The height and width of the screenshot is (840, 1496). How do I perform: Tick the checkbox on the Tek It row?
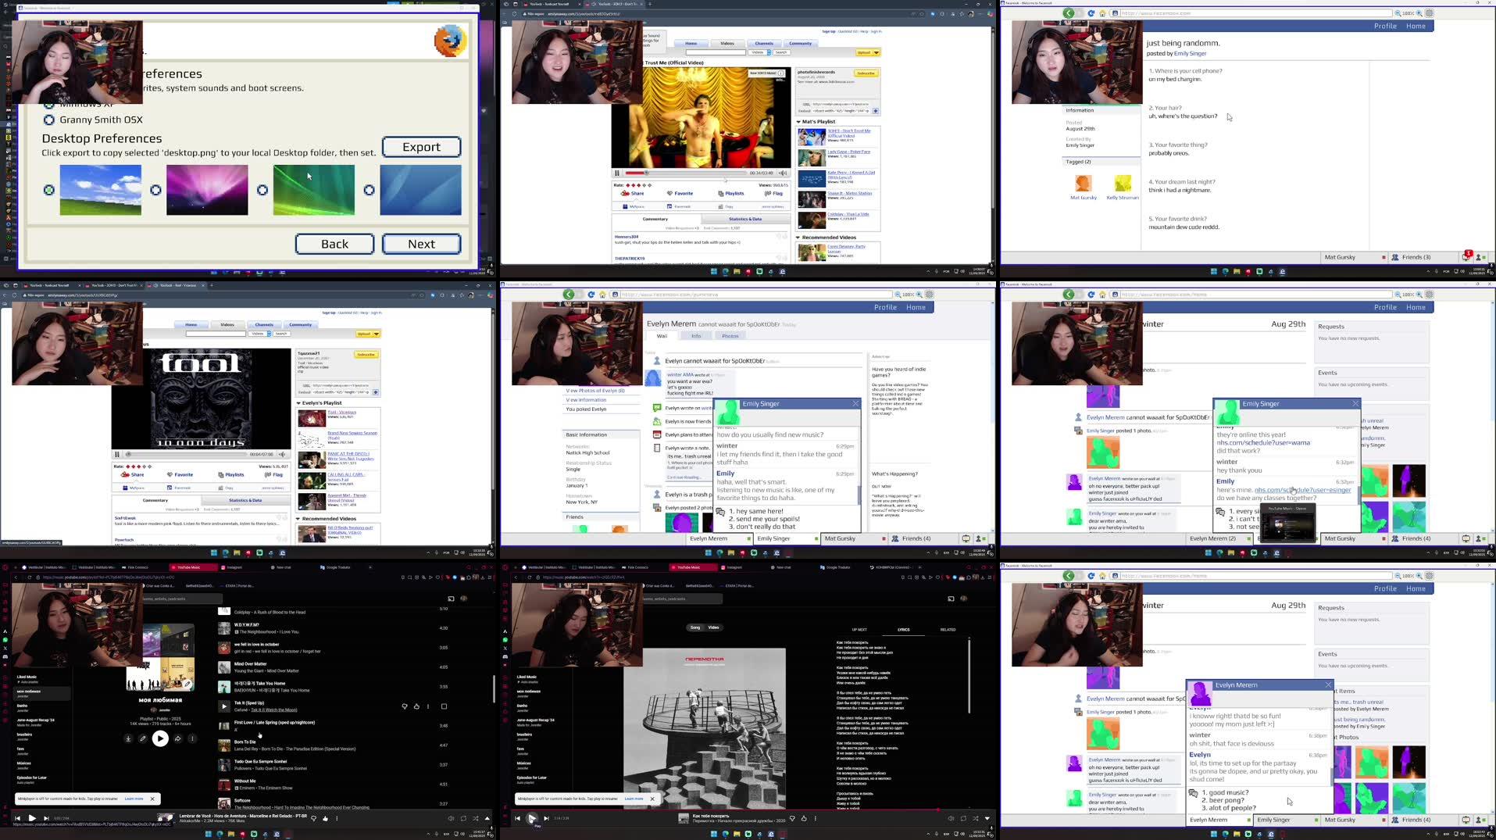coord(444,706)
